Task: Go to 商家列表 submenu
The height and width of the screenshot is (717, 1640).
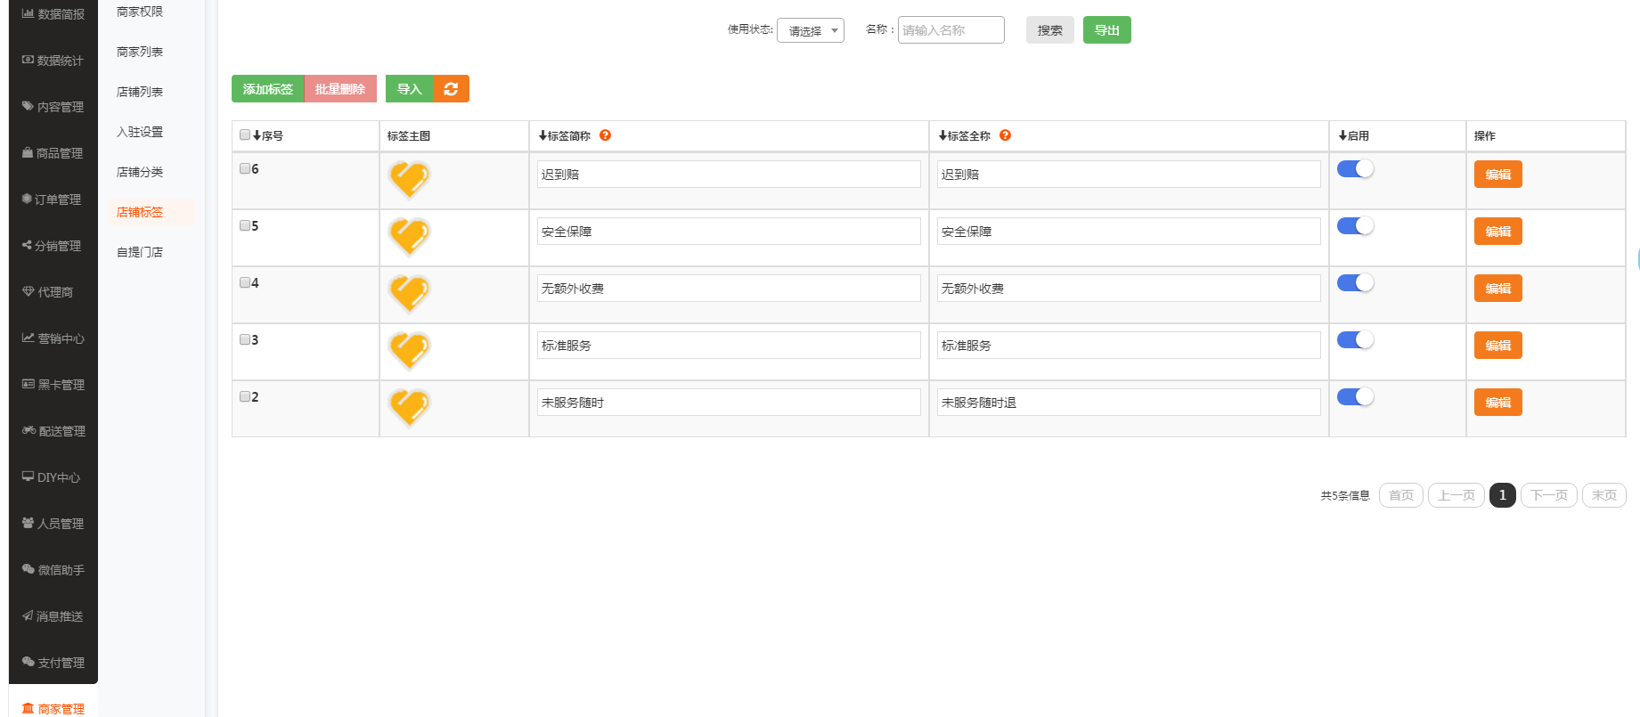Action: click(140, 52)
